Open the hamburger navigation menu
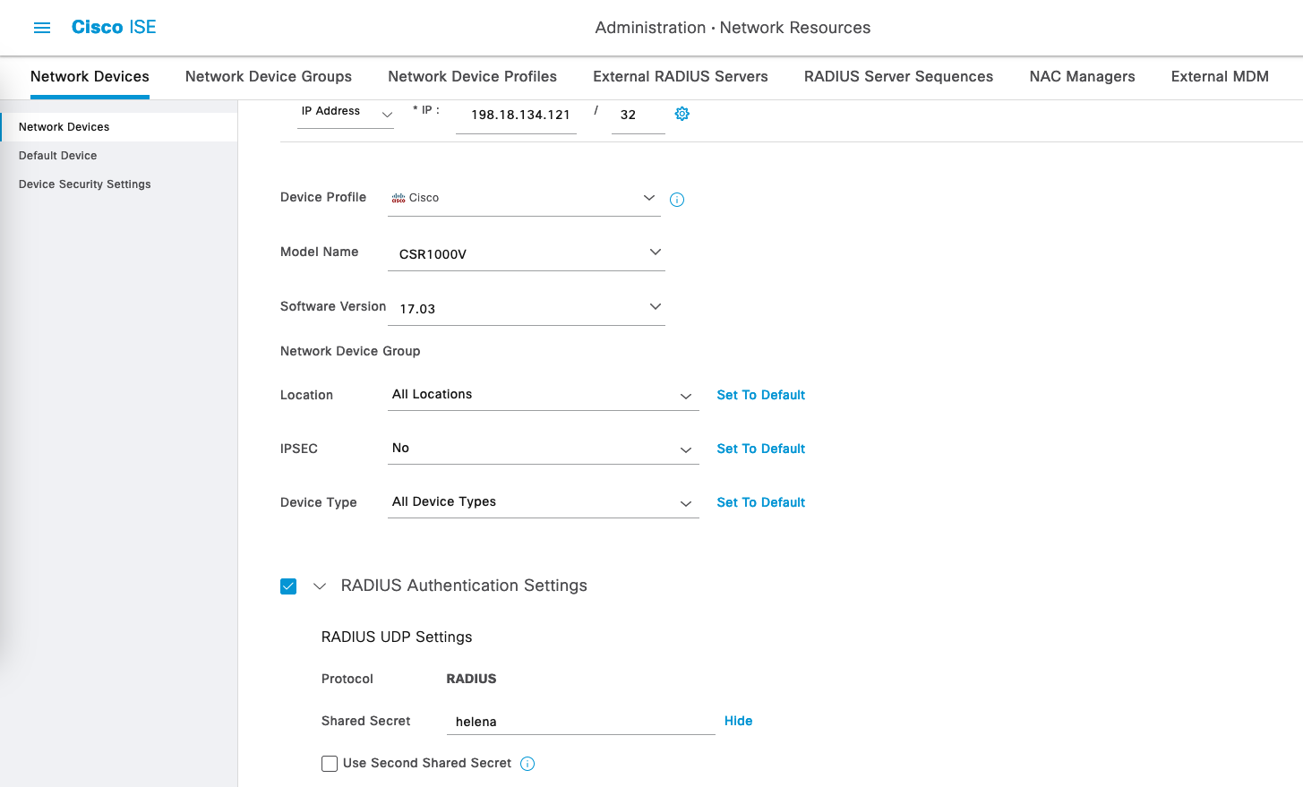 (x=42, y=28)
